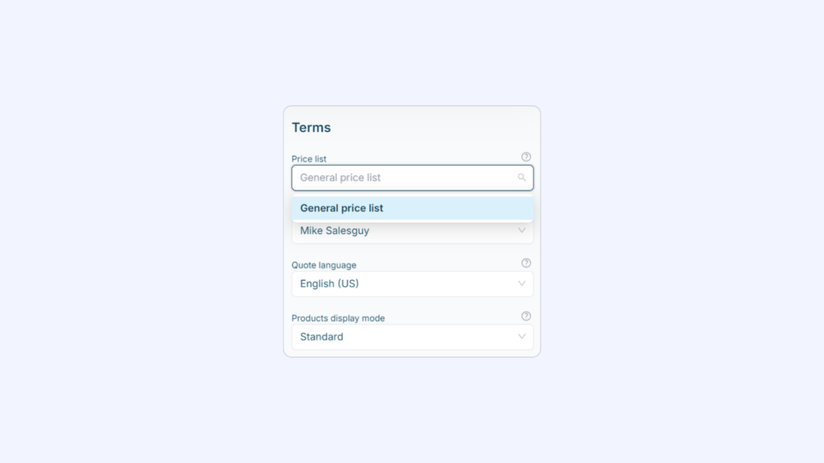824x463 pixels.
Task: Focus the Price list search input
Action: click(x=413, y=178)
